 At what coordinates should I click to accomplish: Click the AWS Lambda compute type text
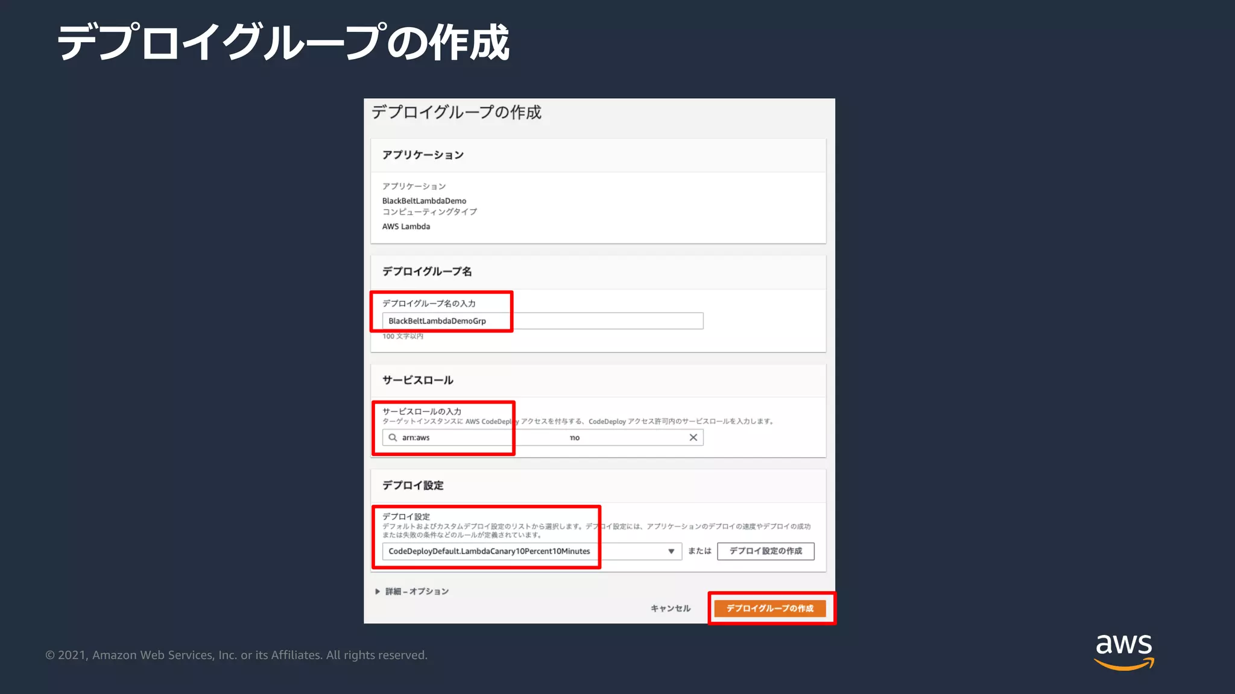click(406, 227)
